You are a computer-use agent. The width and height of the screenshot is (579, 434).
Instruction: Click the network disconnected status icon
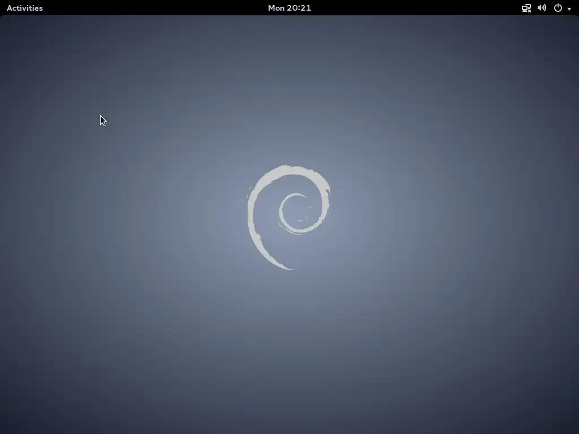click(x=526, y=8)
